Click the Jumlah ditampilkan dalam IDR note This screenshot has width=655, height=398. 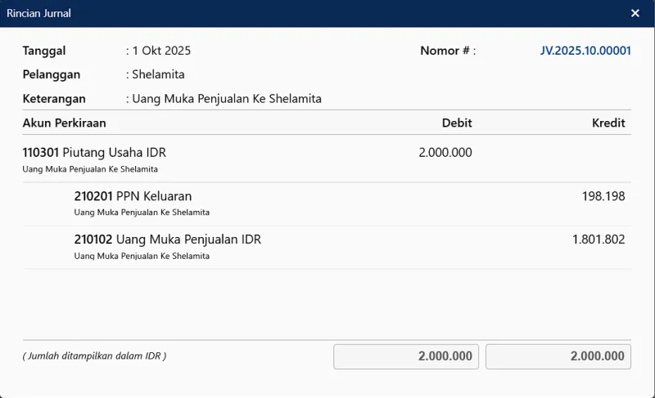point(94,356)
